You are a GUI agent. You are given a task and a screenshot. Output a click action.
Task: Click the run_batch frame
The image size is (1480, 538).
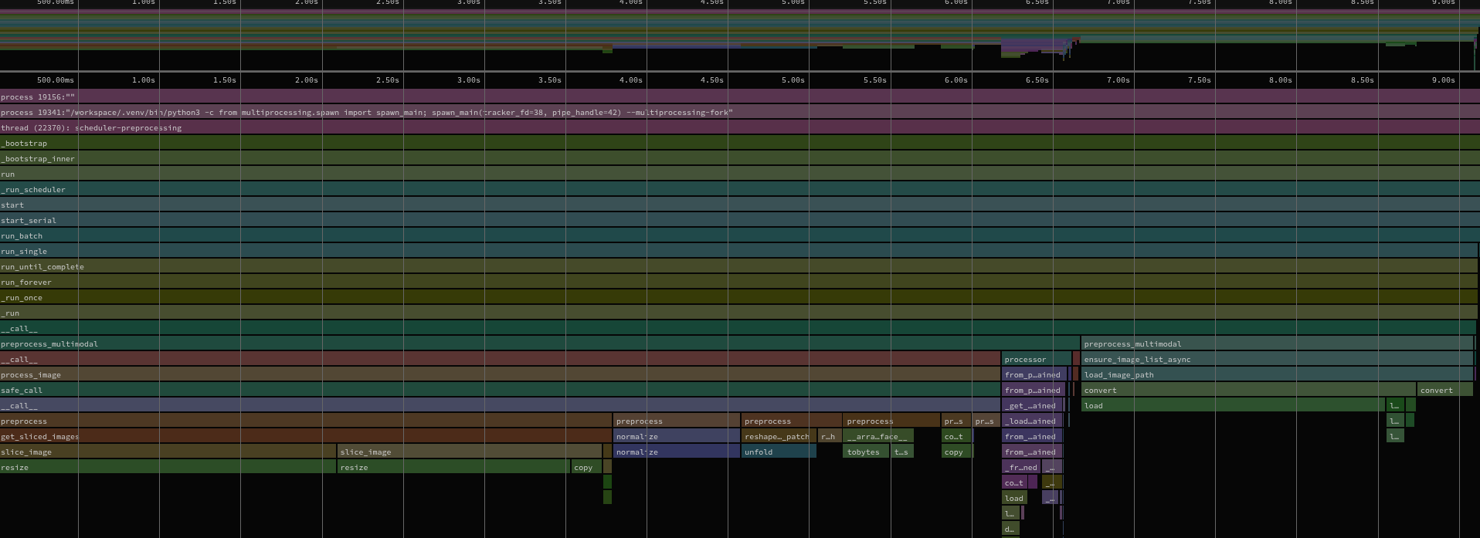pyautogui.click(x=740, y=235)
